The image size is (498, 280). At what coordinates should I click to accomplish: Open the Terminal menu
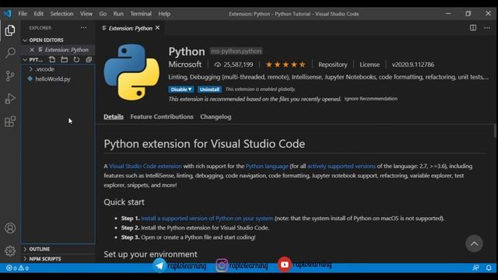click(141, 14)
